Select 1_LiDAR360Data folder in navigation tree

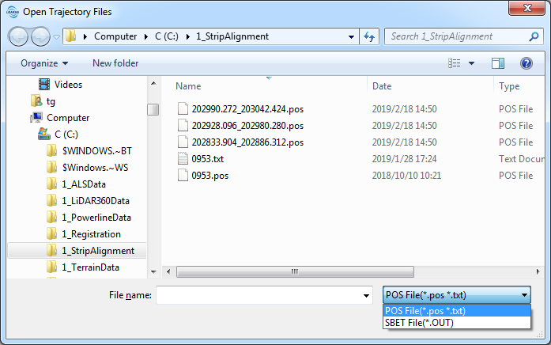pyautogui.click(x=95, y=201)
